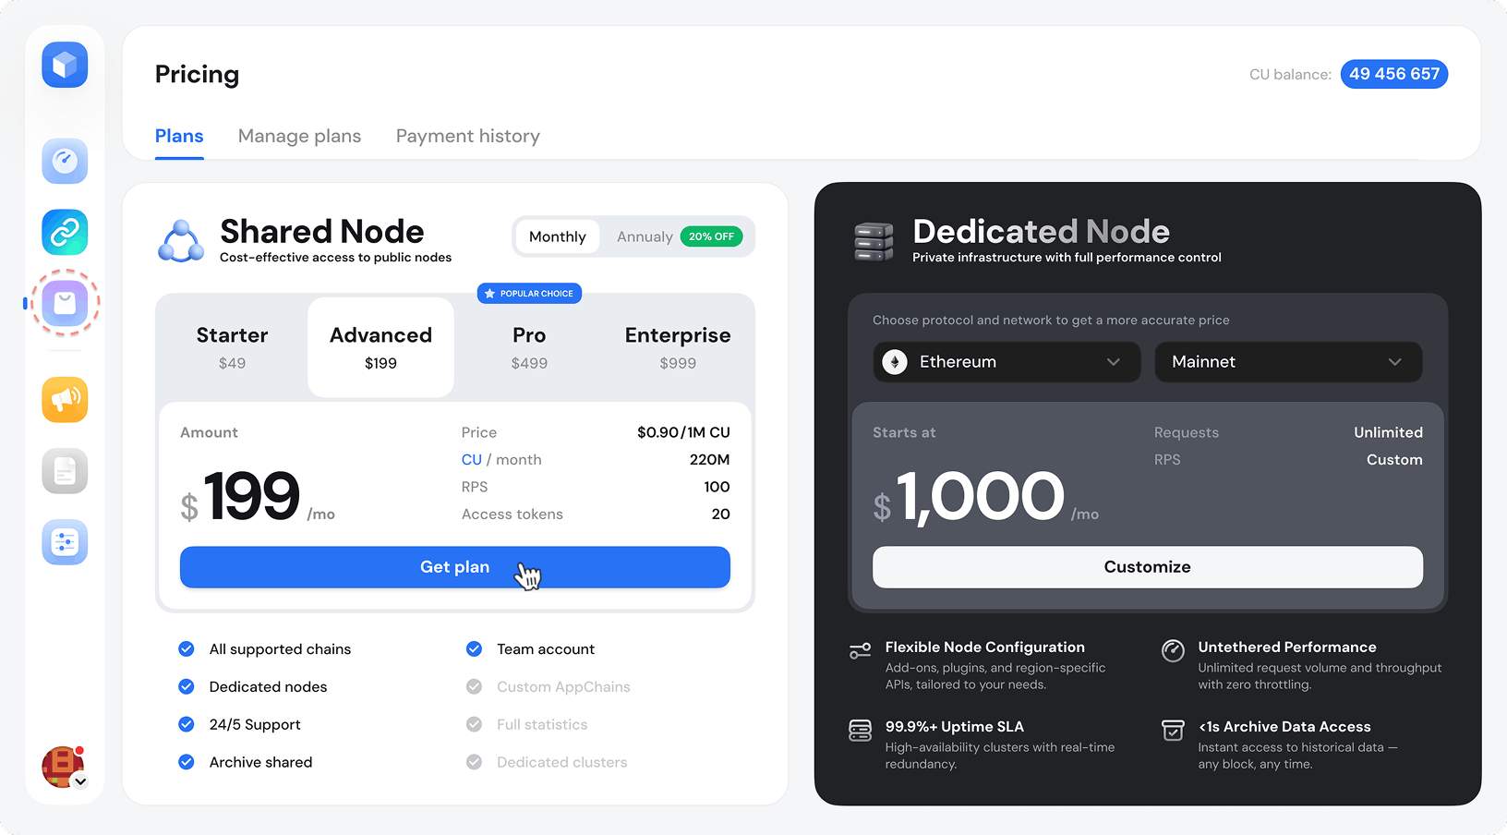Click the All supported chains checkmark
The image size is (1507, 835).
pyautogui.click(x=187, y=649)
